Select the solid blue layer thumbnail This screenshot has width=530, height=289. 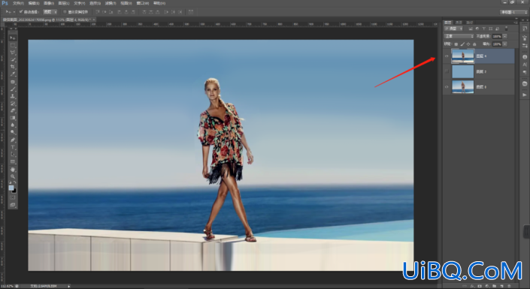[463, 71]
